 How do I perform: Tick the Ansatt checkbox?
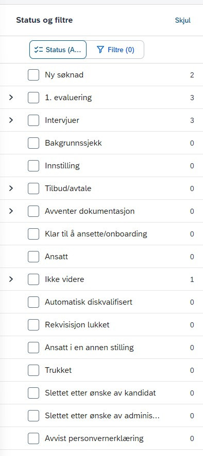coord(33,257)
